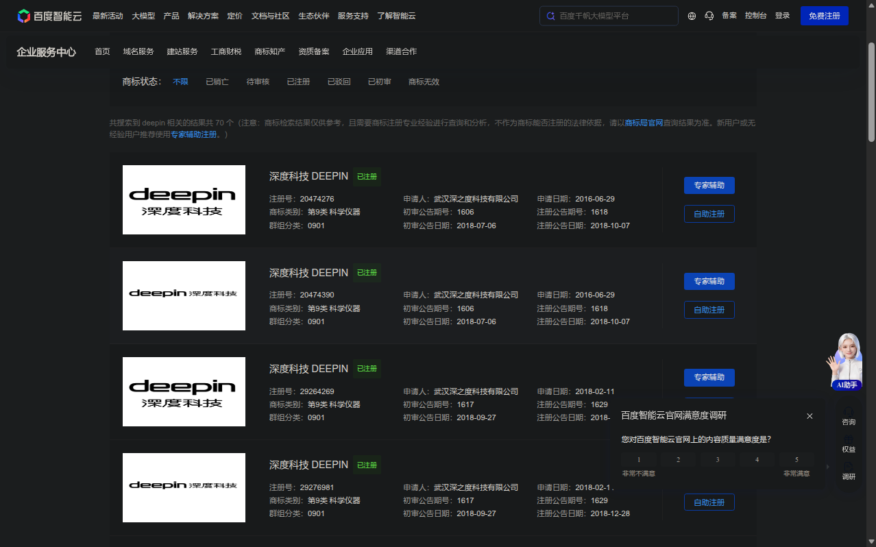Image resolution: width=876 pixels, height=547 pixels.
Task: Click 专家辅助 for registration 29264269
Action: tap(709, 377)
